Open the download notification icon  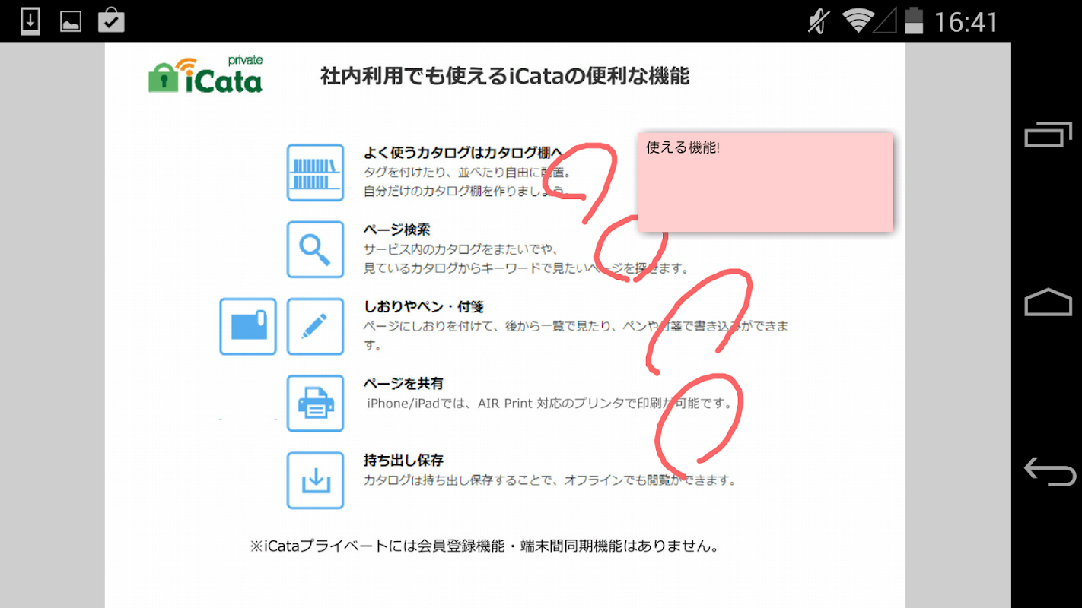pos(30,21)
